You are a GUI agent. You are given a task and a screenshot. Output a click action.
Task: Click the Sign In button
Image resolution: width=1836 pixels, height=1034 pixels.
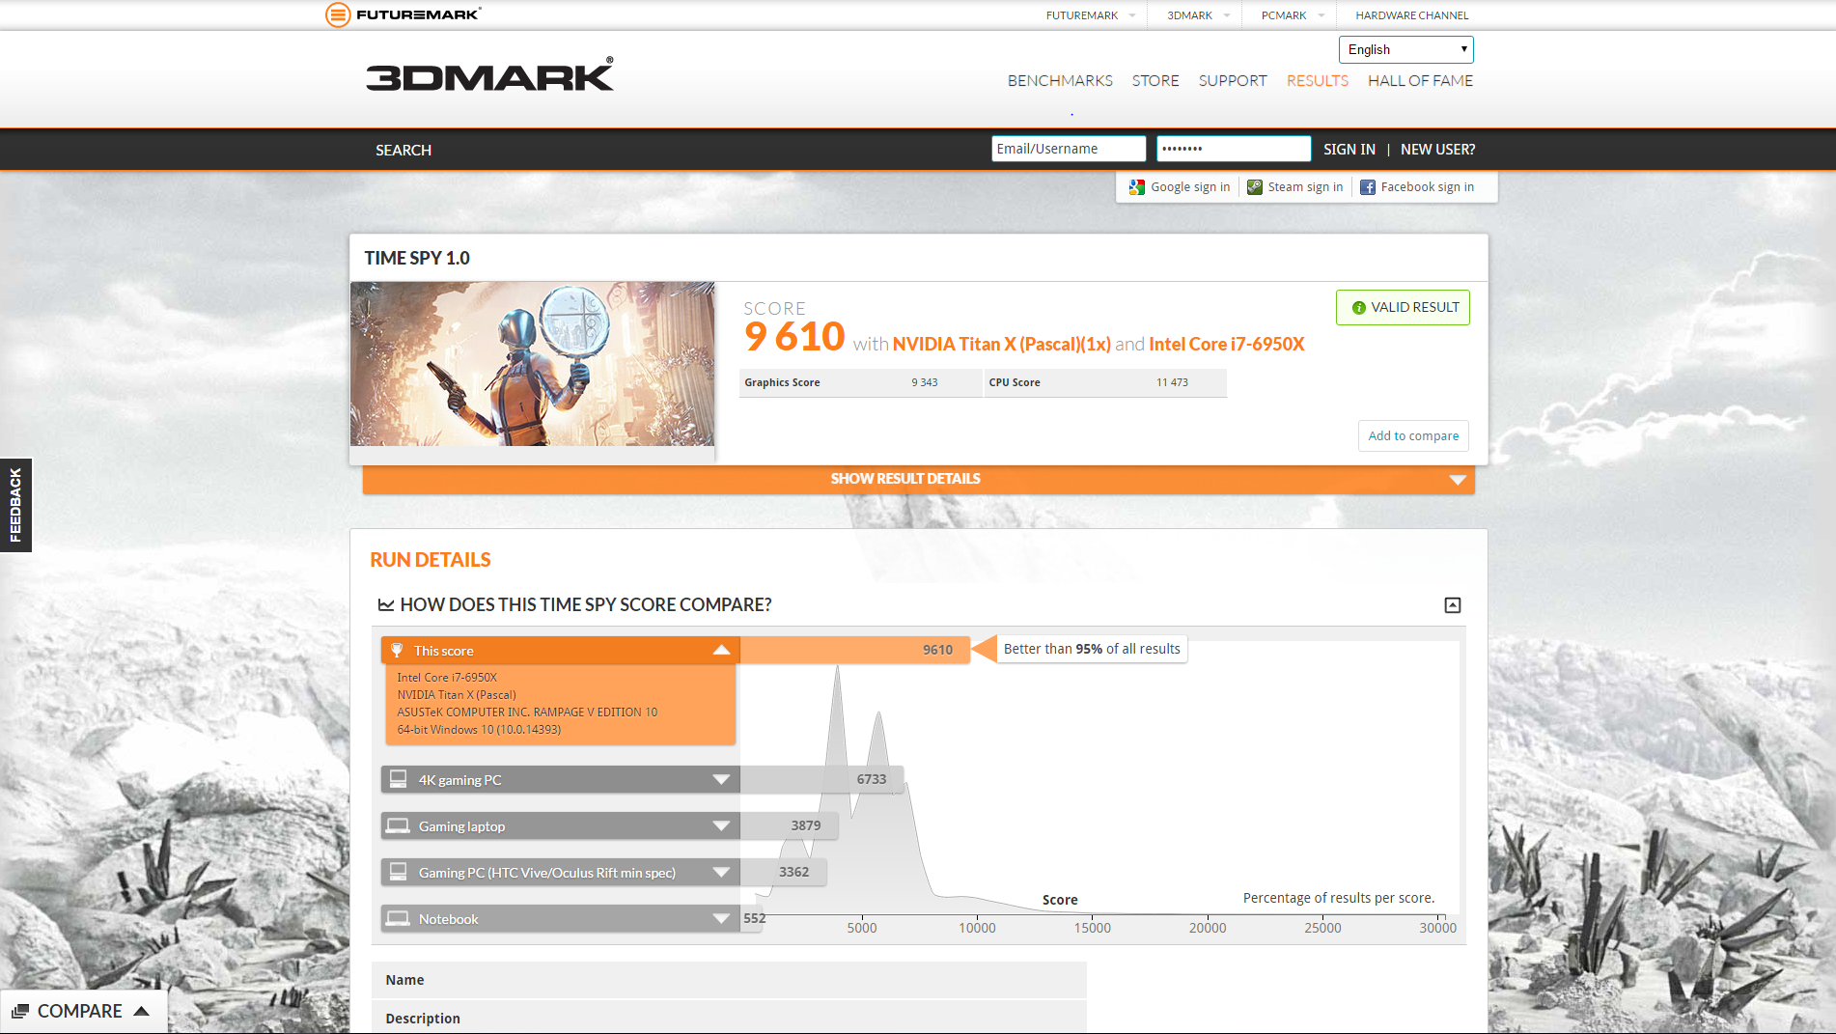1349,150
